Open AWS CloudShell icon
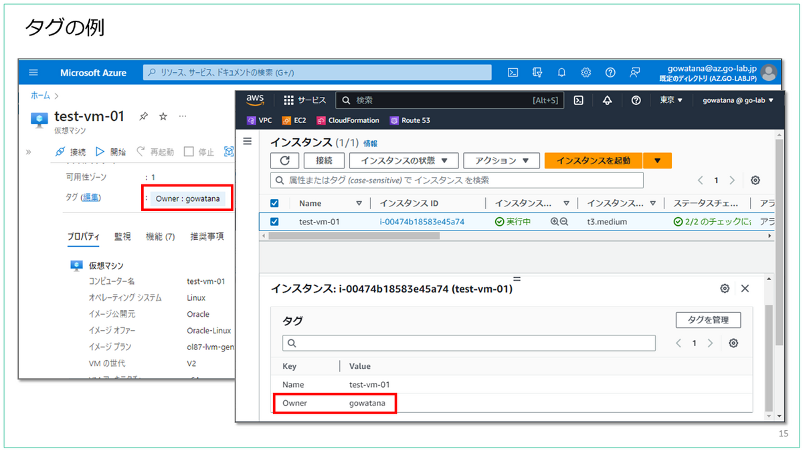The width and height of the screenshot is (803, 451). [579, 100]
